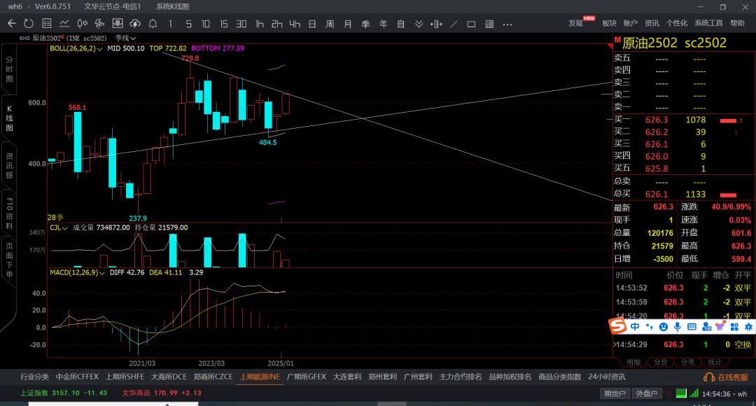Image resolution: width=756 pixels, height=406 pixels.
Task: Open the 板块 menu
Action: [610, 23]
